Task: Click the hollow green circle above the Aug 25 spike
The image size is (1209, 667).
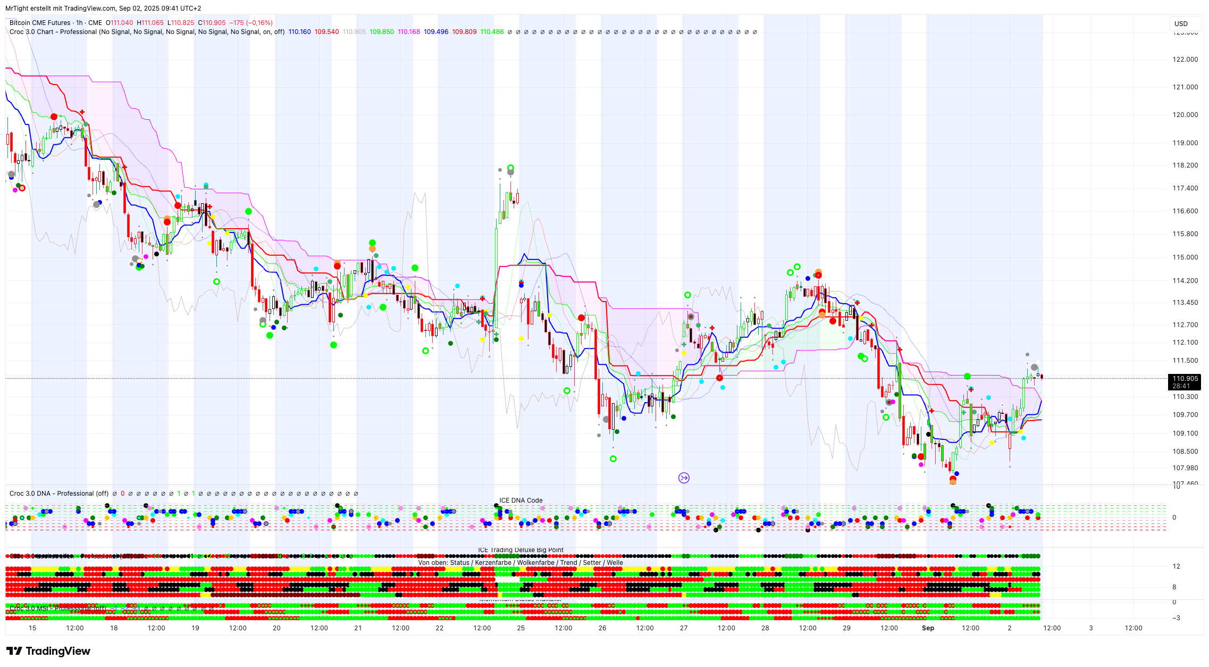Action: click(x=510, y=168)
